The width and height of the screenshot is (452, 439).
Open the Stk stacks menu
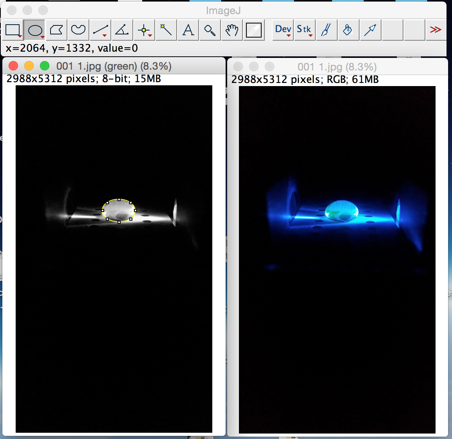[304, 30]
